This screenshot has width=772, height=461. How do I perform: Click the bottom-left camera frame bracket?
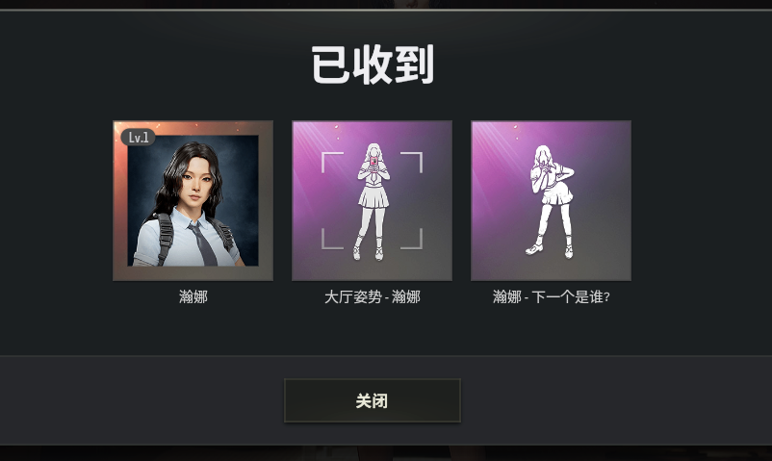332,239
